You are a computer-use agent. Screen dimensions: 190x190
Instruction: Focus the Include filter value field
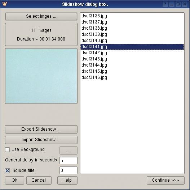pyautogui.click(x=69, y=170)
